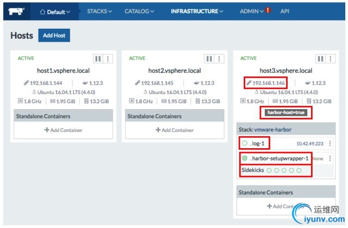
Task: Click container IP 10.42.49.223
Action: click(310, 143)
